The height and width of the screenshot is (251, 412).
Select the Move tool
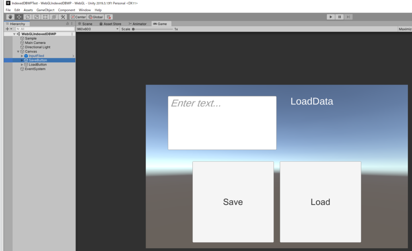[19, 17]
